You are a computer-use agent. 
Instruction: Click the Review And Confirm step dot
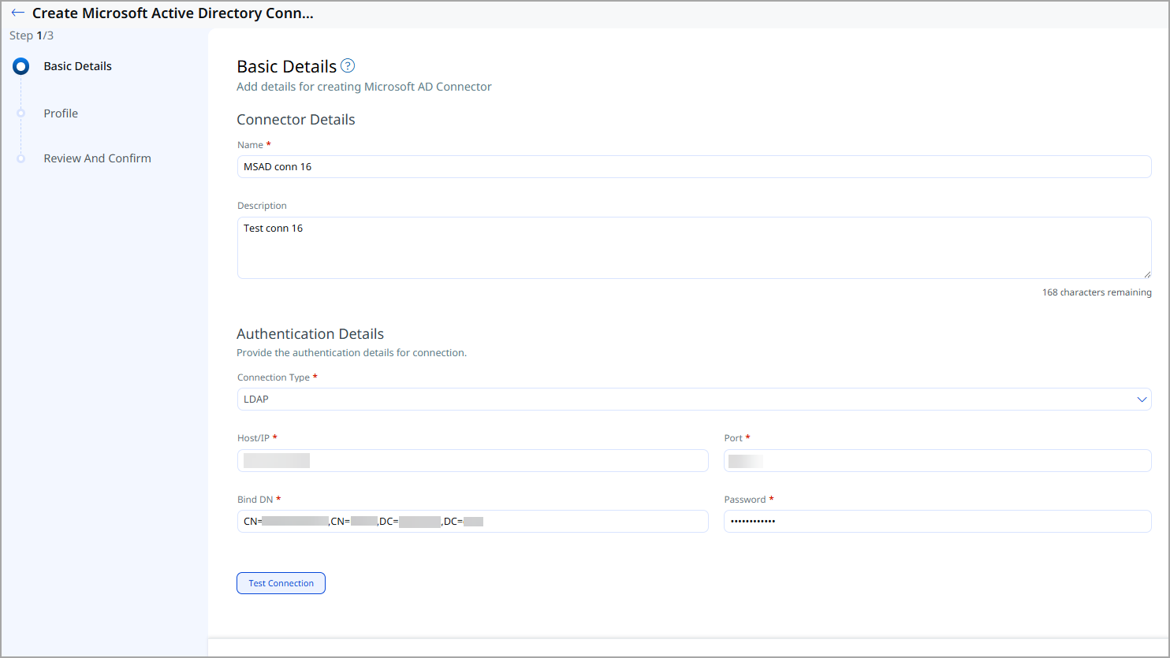[x=21, y=158]
